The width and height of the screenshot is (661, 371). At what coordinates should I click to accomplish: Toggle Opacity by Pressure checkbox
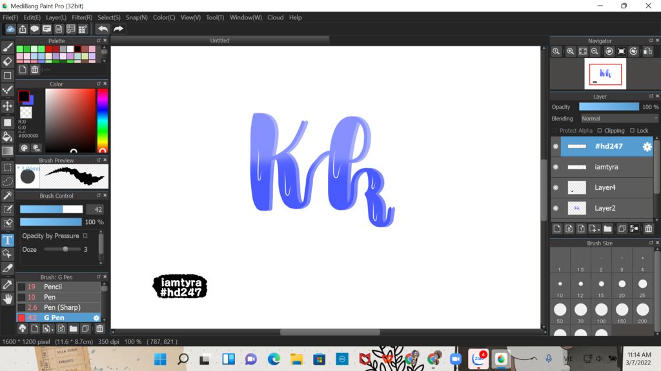[x=85, y=236]
